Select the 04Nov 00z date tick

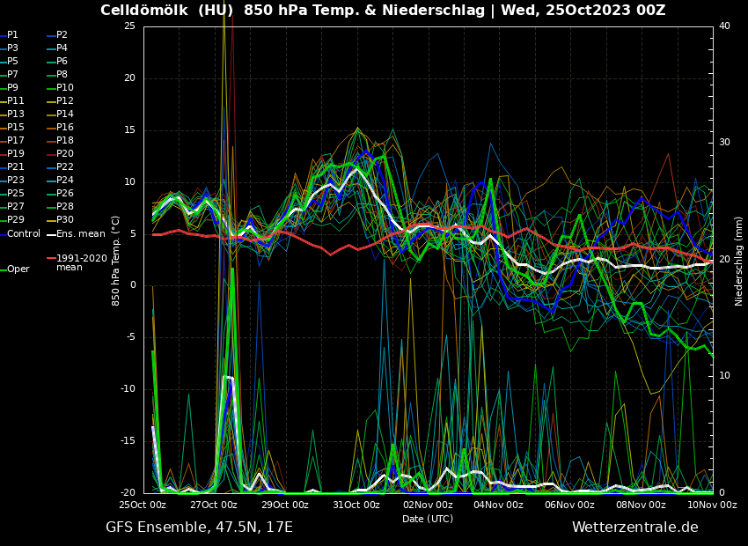pos(499,505)
